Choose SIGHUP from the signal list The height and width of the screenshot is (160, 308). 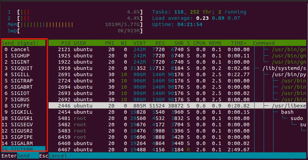24,56
